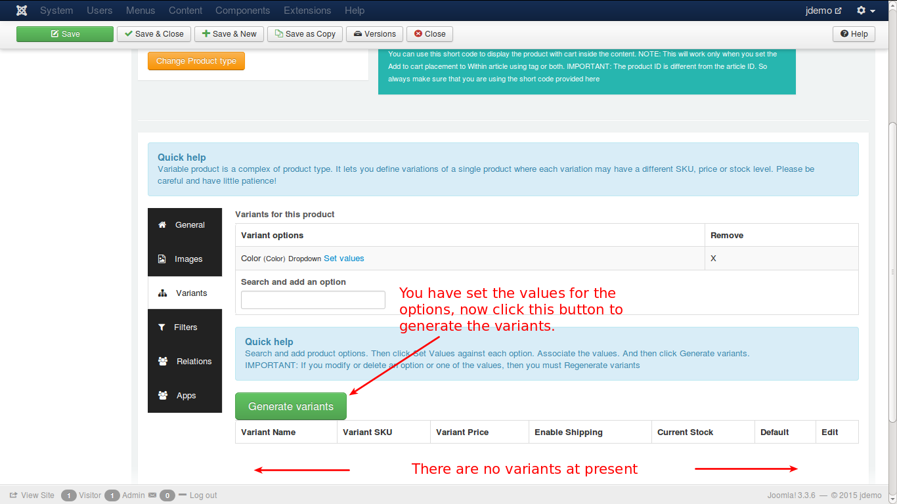The image size is (897, 504).
Task: Click the Search and add option field
Action: (x=313, y=300)
